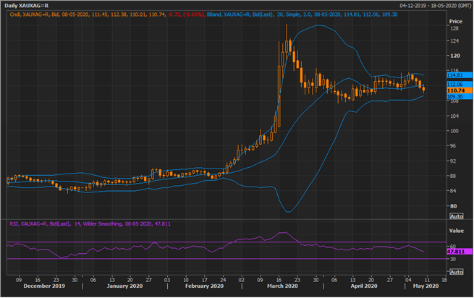Click the Auto button on RSI panel

tap(456, 272)
